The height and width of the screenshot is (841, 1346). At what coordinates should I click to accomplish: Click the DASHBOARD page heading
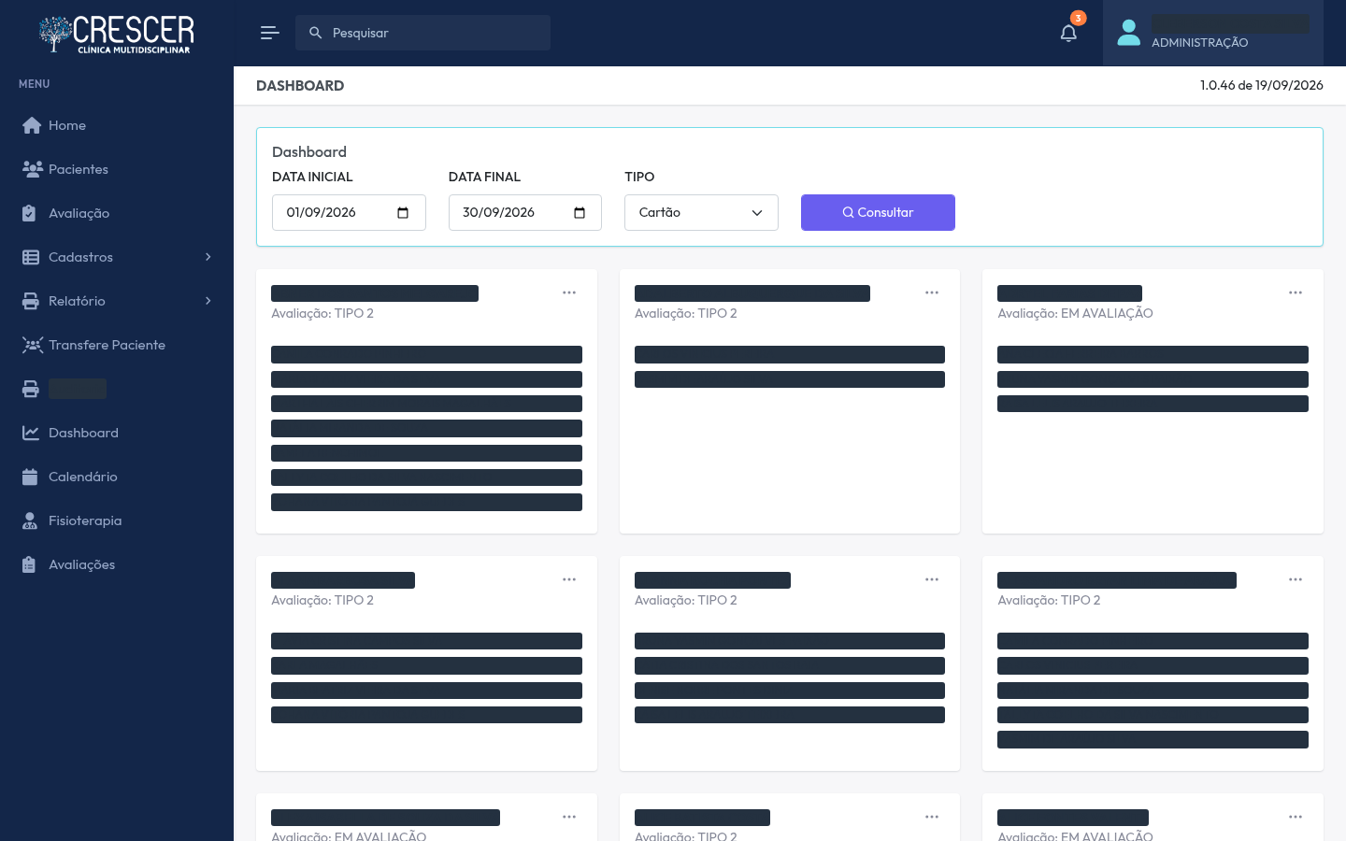(300, 85)
